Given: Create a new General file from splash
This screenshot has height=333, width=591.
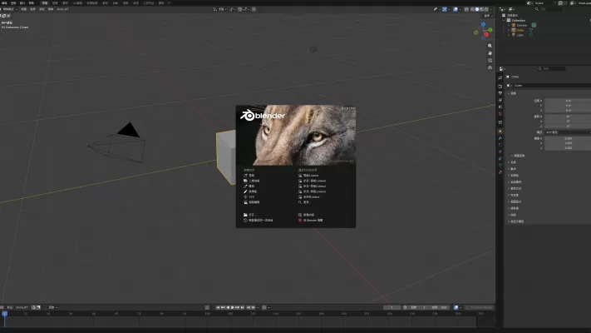Looking at the screenshot, I should (x=249, y=176).
